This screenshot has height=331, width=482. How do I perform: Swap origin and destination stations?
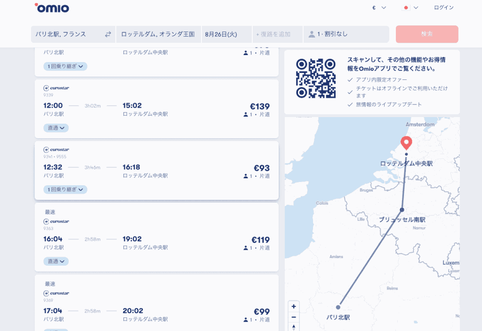108,34
